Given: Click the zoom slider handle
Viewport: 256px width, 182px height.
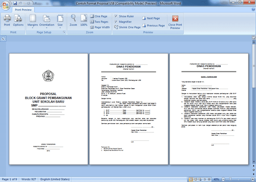Looking at the screenshot, I should [x=230, y=179].
